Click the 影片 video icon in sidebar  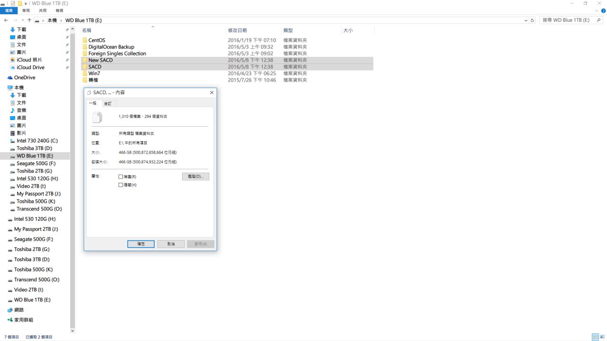click(x=12, y=133)
